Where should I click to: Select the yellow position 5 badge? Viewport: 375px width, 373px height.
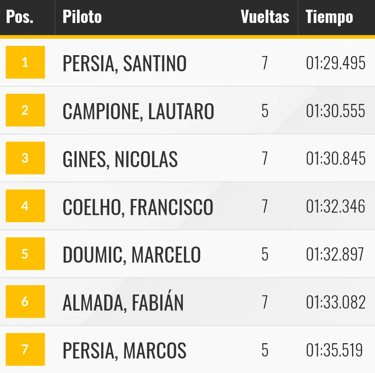point(25,254)
